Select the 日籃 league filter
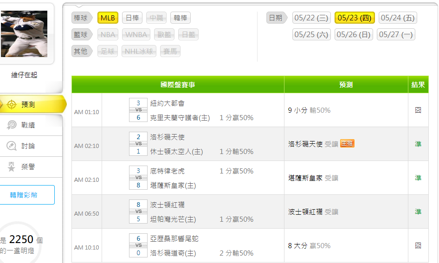Screen dimensions: 439x263 188,34
